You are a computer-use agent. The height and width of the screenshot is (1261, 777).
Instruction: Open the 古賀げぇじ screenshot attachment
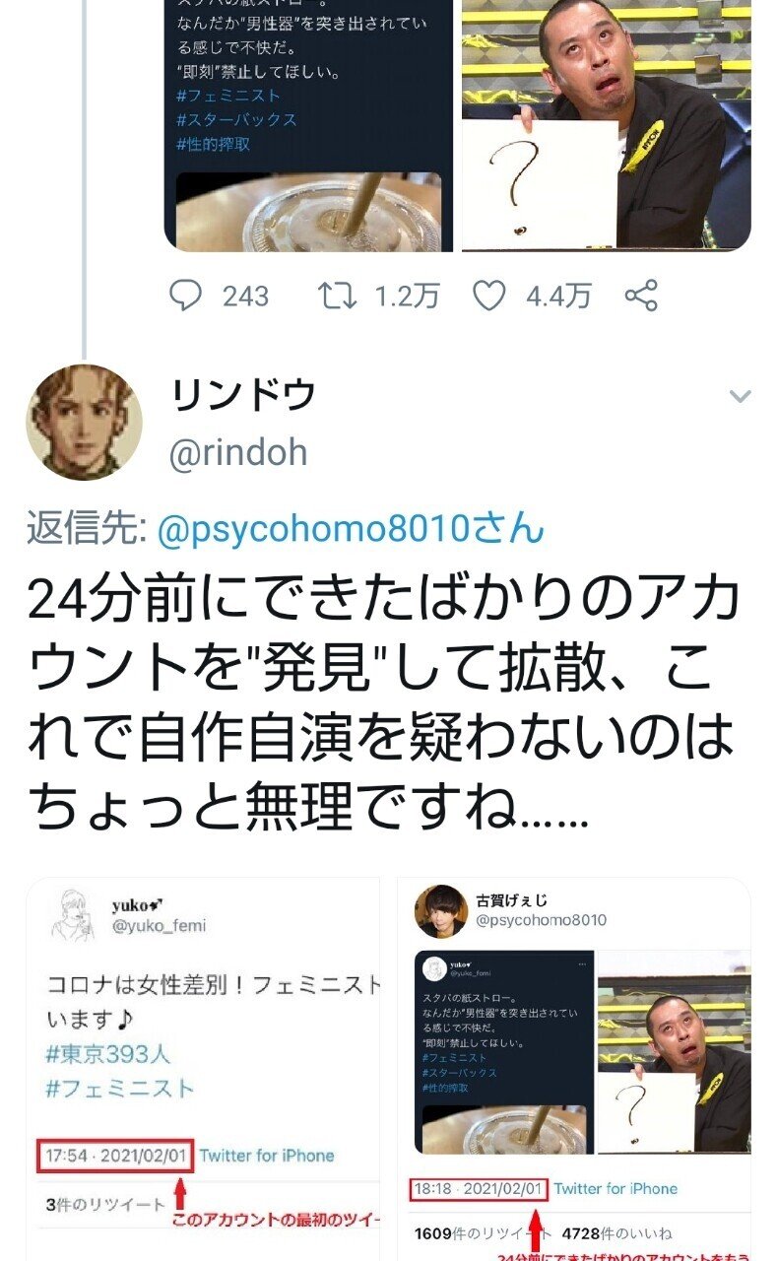click(x=574, y=1069)
